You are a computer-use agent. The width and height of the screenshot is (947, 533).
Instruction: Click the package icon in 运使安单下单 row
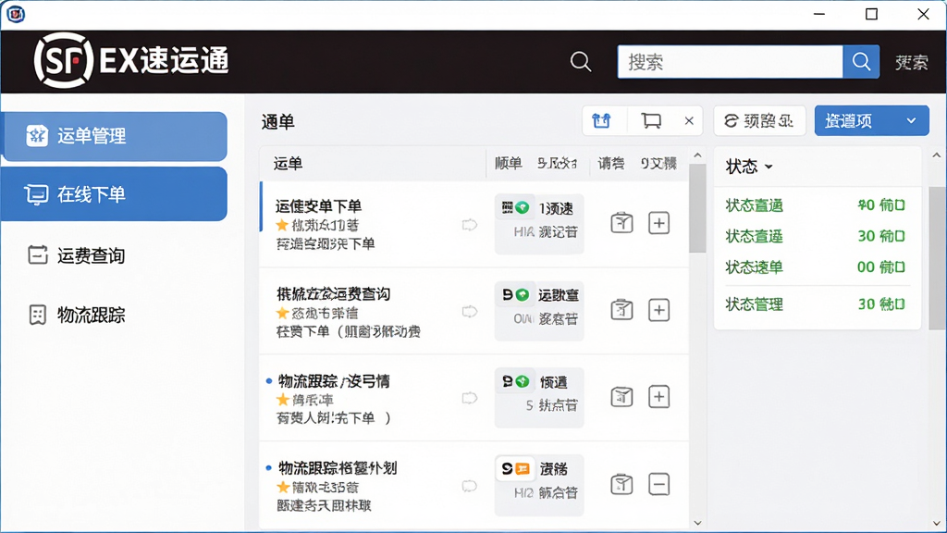pos(621,222)
